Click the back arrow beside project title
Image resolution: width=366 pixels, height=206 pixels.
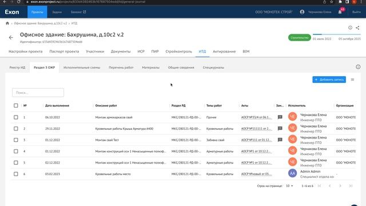(11, 37)
